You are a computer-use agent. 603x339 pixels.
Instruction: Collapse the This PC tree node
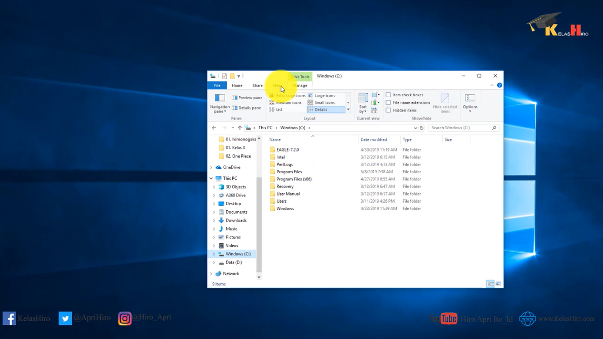coord(211,178)
